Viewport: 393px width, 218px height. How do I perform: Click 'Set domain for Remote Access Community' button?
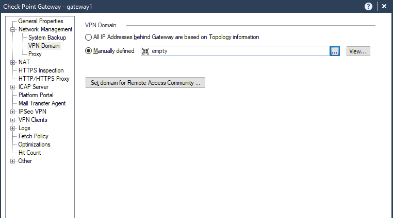pos(145,83)
